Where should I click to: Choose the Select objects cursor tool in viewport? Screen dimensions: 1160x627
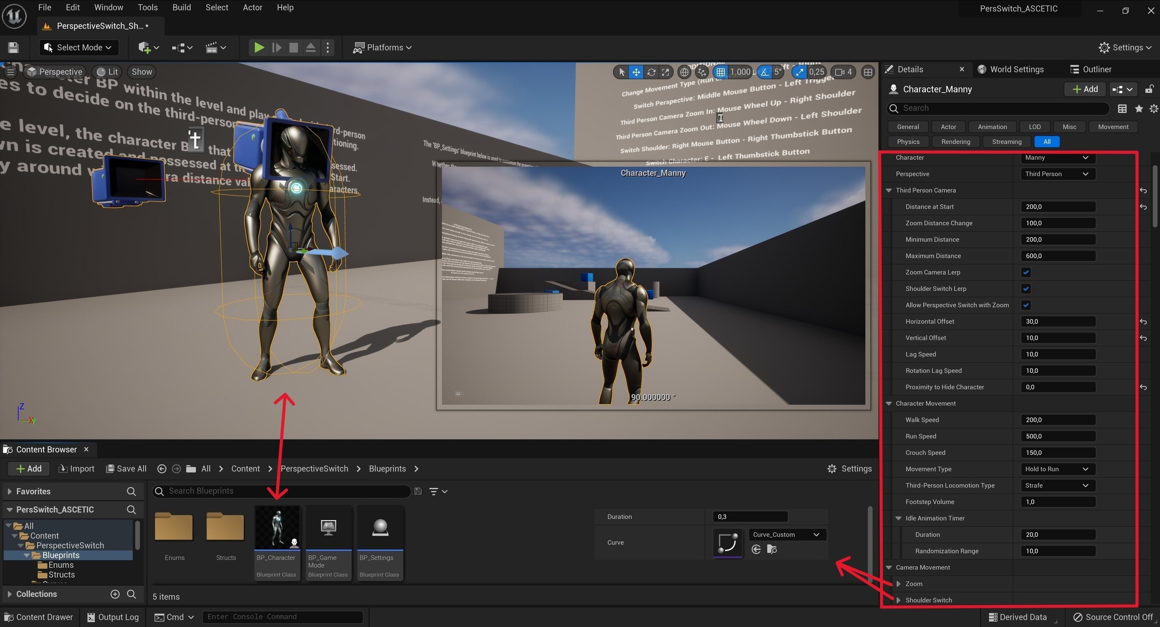622,72
